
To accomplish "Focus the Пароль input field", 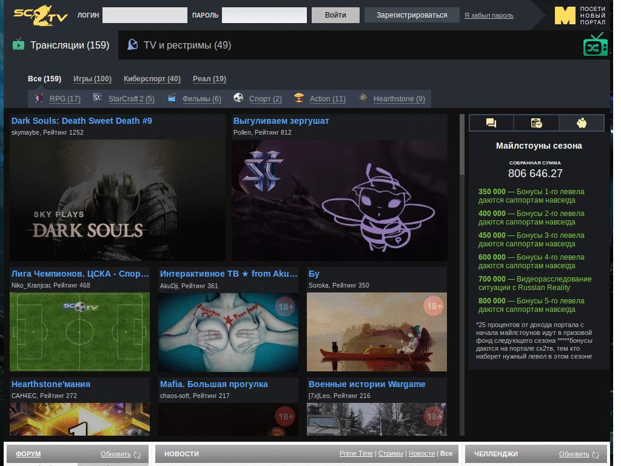I will point(264,15).
